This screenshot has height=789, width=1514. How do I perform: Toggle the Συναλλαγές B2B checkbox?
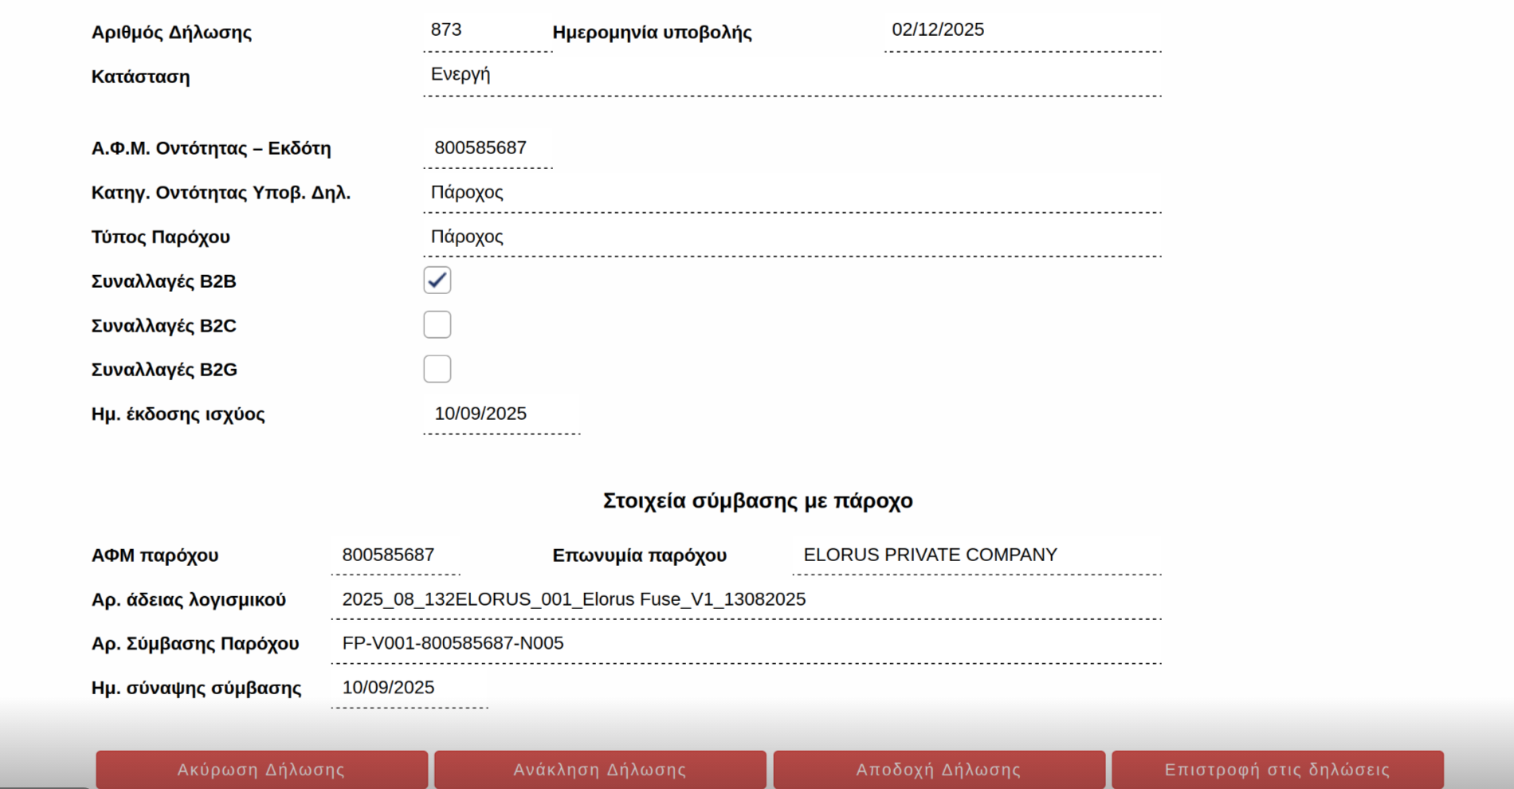tap(437, 281)
